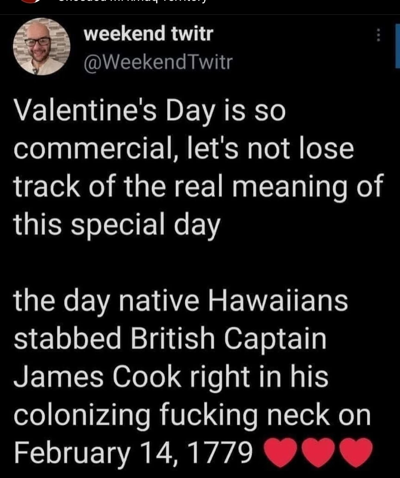Click the "stabbed British Captain" line
This screenshot has height=478, width=400.
[x=170, y=338]
